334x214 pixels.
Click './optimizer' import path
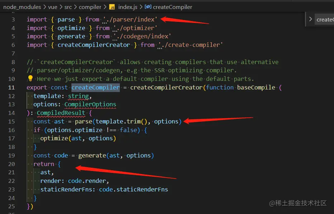[x=135, y=28]
